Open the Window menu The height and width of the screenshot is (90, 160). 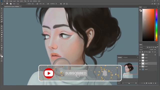35,1
